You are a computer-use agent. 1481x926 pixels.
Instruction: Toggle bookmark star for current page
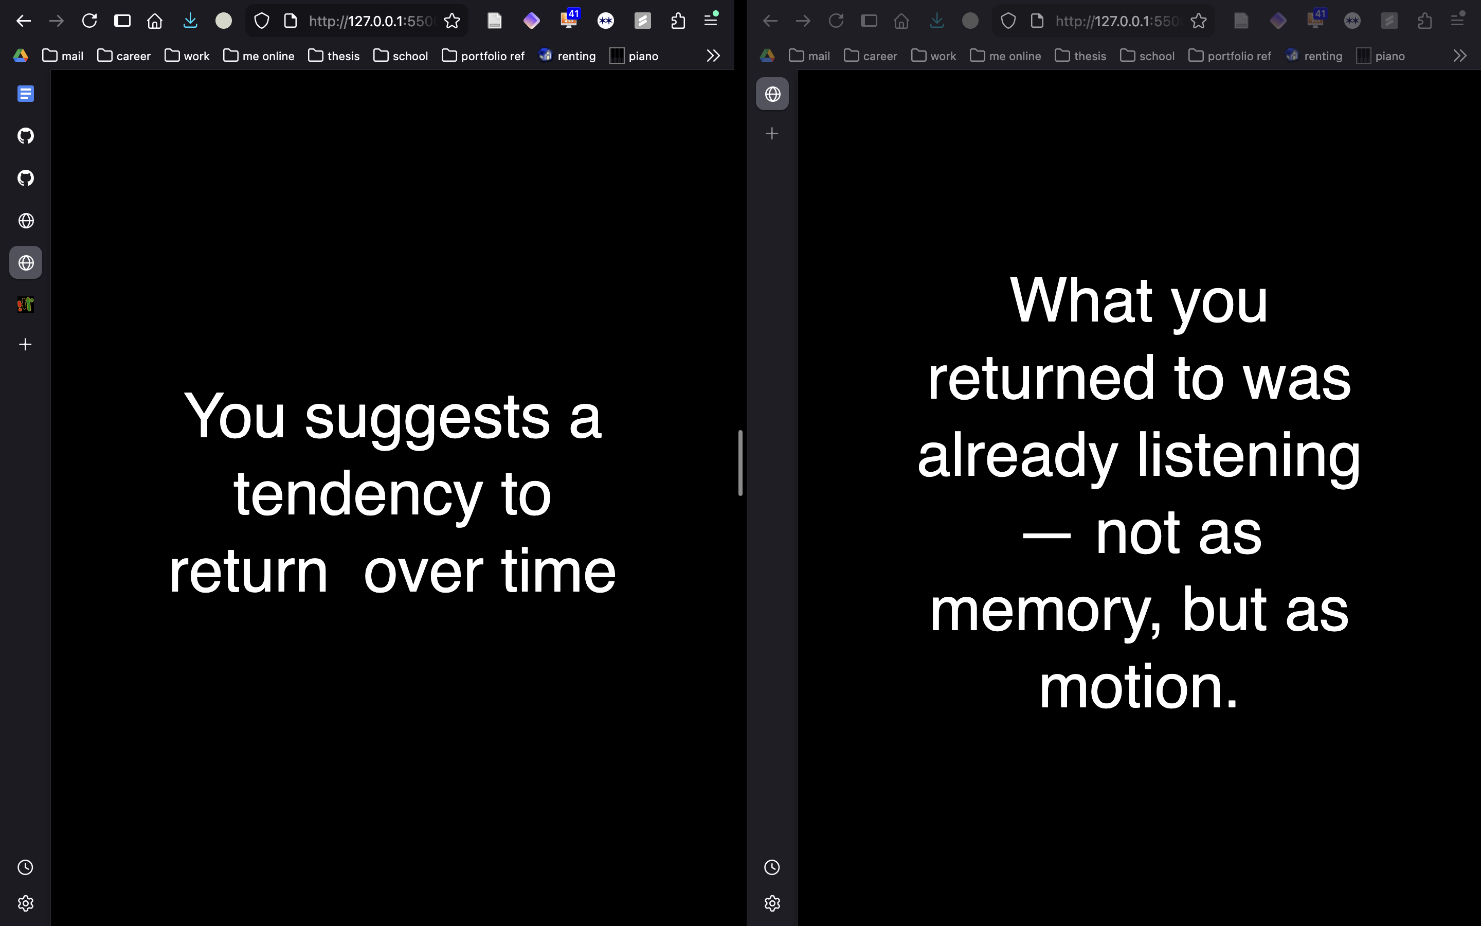click(451, 20)
